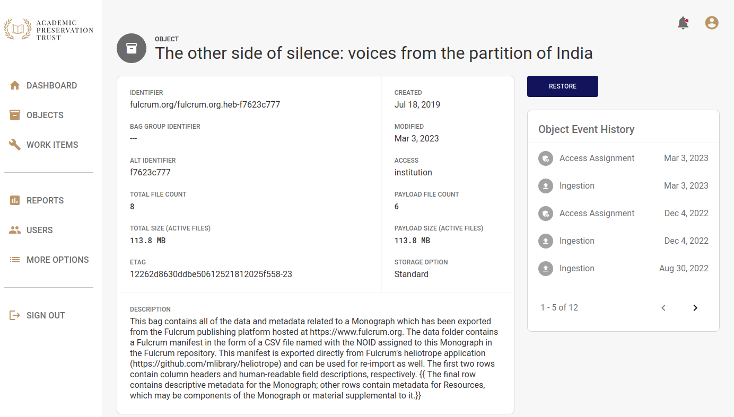Open the Mar 3, 2023 Access Assignment event
The image size is (734, 417).
(x=597, y=158)
